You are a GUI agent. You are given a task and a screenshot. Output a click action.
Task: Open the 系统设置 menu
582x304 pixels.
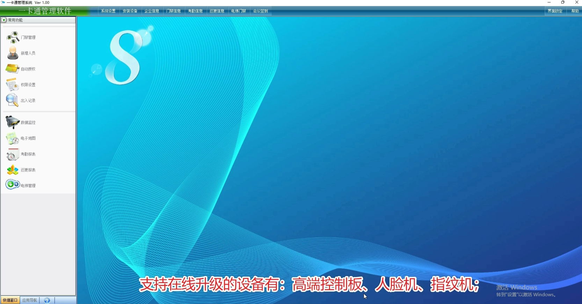click(x=108, y=11)
